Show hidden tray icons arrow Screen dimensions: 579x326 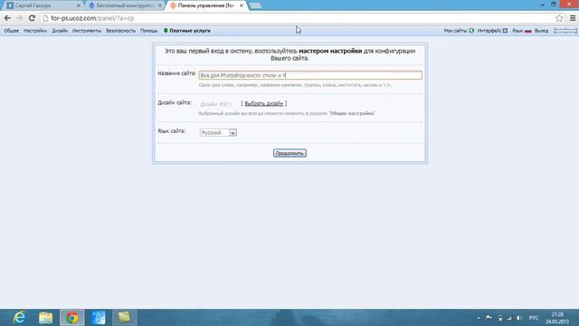(x=479, y=318)
